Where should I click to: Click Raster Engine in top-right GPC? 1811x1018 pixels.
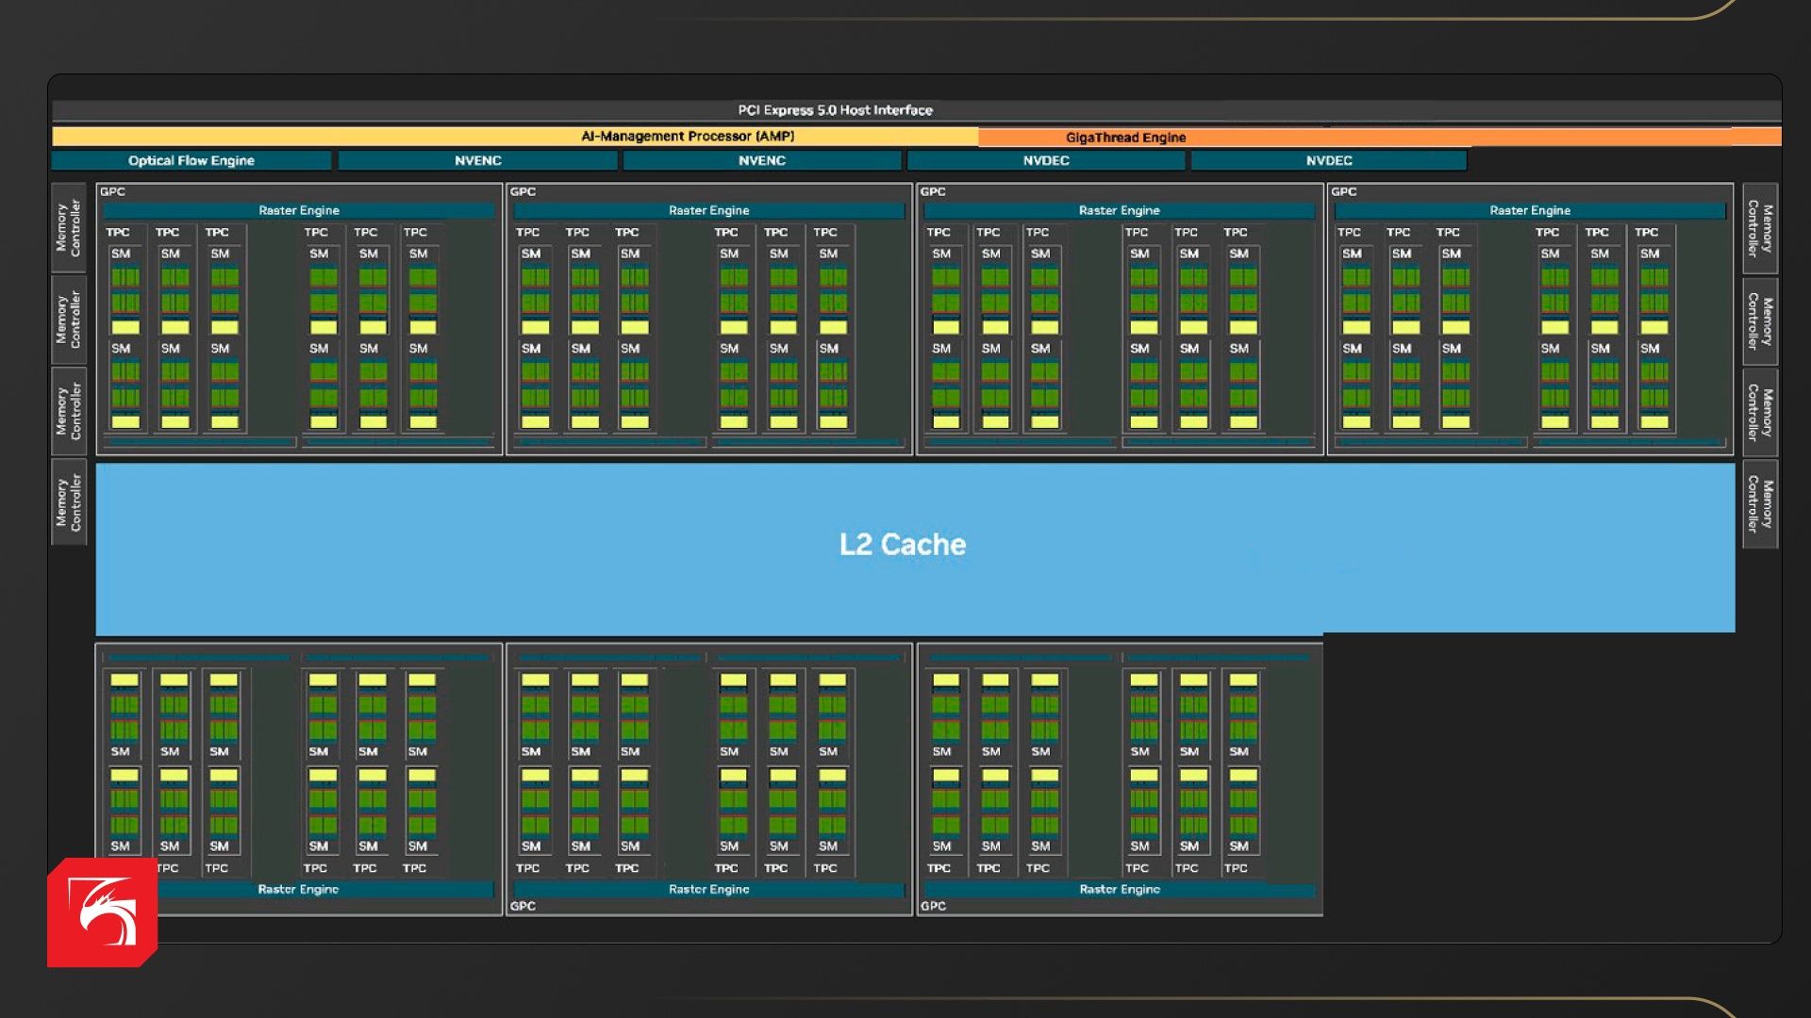1529,210
